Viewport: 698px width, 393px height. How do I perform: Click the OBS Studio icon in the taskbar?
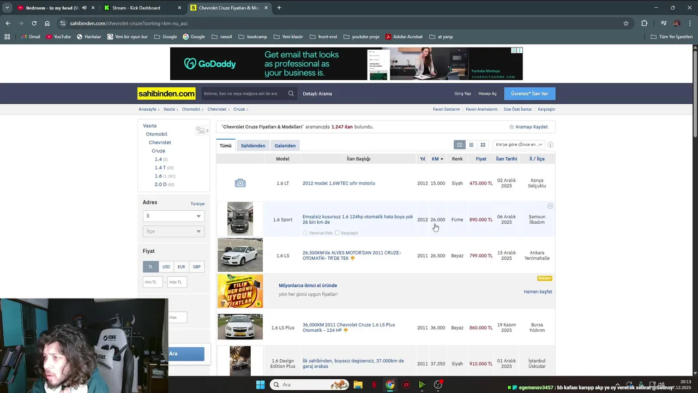(x=438, y=385)
